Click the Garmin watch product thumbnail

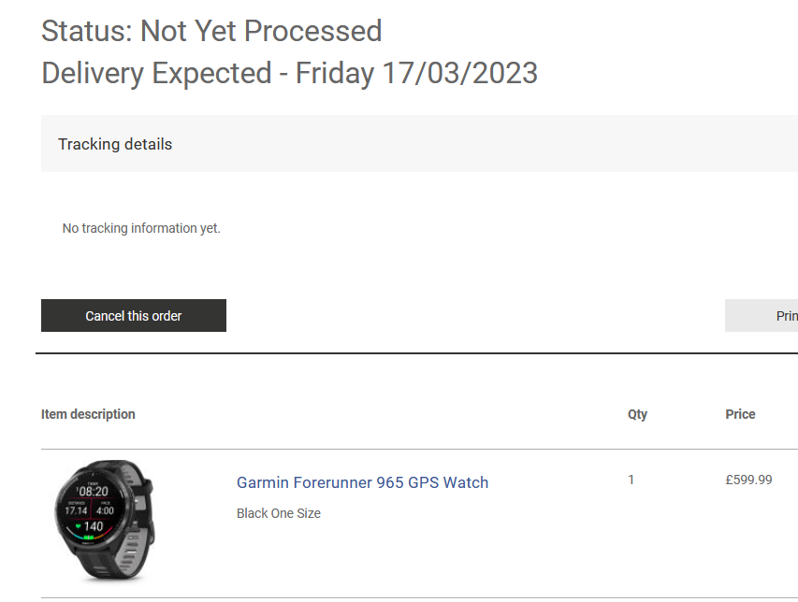103,521
